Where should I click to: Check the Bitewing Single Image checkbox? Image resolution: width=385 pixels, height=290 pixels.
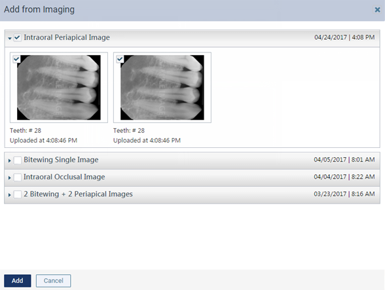click(x=18, y=160)
